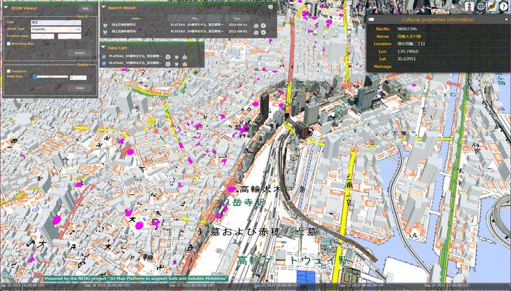The image size is (511, 291).
Task: Collapse the Data Cart panel
Action: tap(103, 47)
